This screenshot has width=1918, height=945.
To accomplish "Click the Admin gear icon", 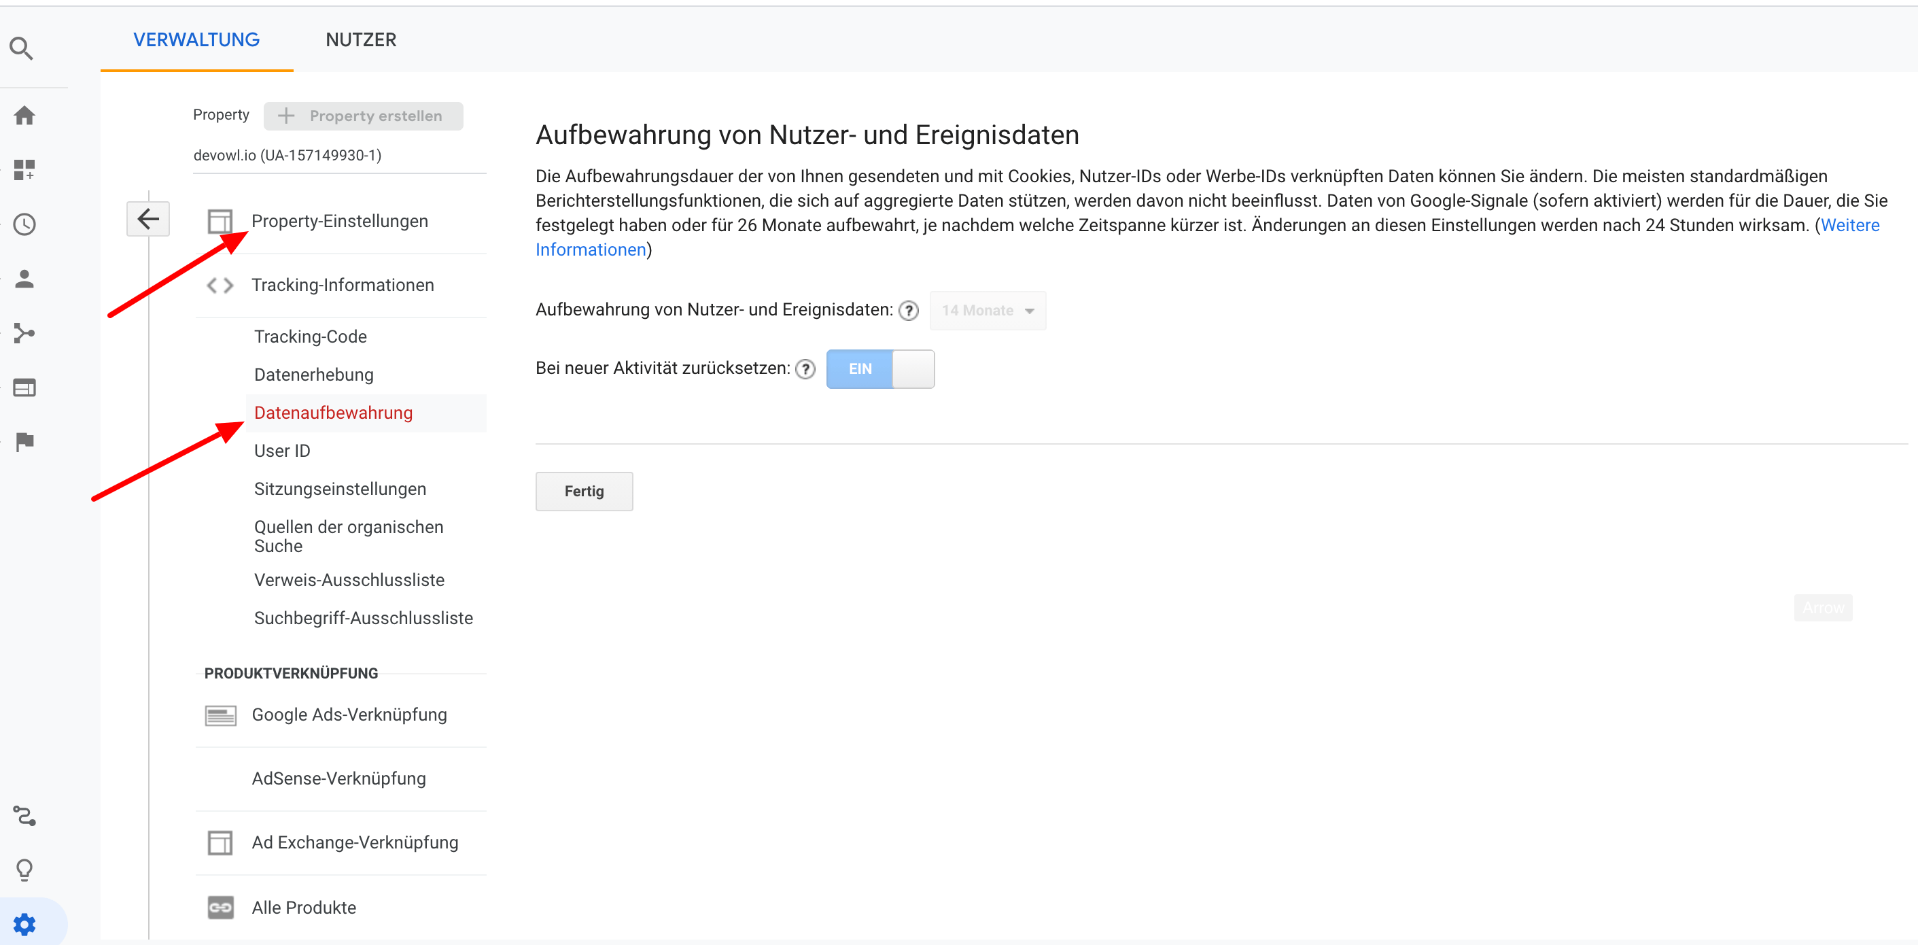I will click(24, 924).
